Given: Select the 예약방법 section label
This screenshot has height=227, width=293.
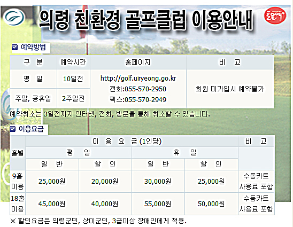Looking at the screenshot, I should tap(33, 47).
